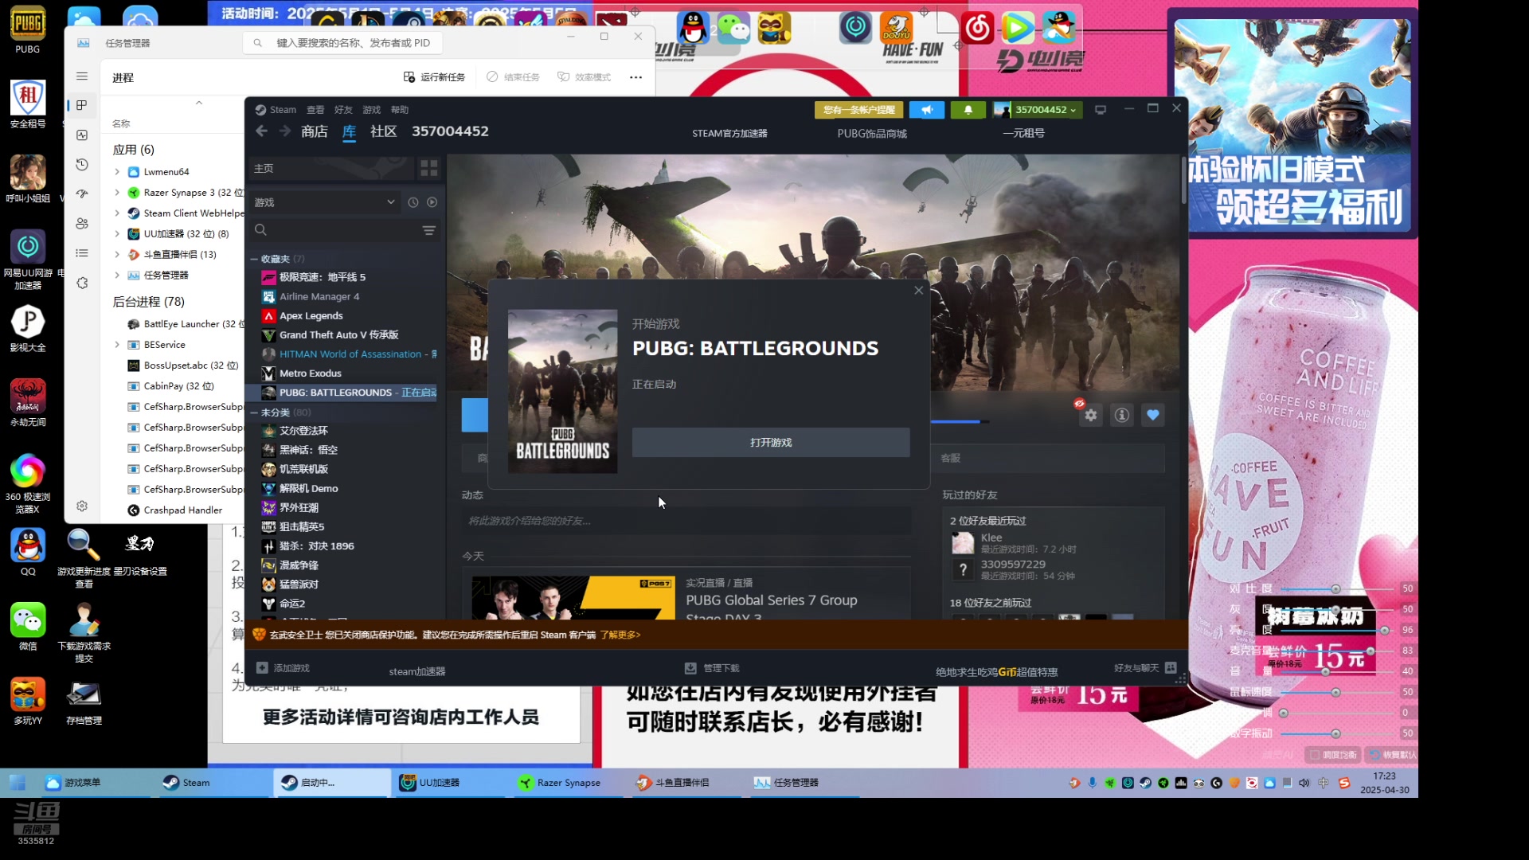This screenshot has width=1529, height=860.
Task: Click Task Manager process search field
Action: [343, 43]
